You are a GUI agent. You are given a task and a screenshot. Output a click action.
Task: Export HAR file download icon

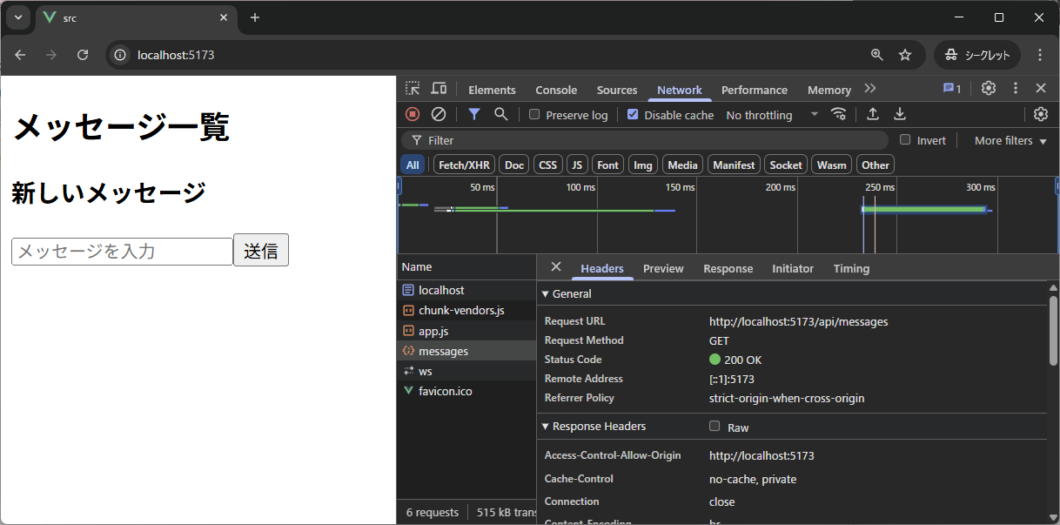point(900,114)
